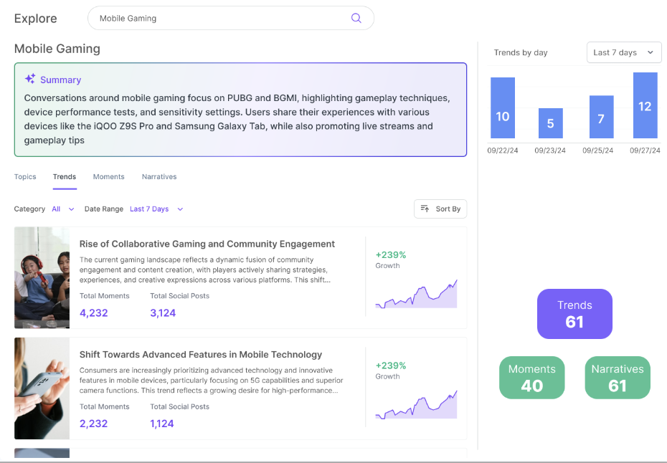Click the Moments 40 green tile
Viewport: 667px width, 463px height.
[x=531, y=378]
